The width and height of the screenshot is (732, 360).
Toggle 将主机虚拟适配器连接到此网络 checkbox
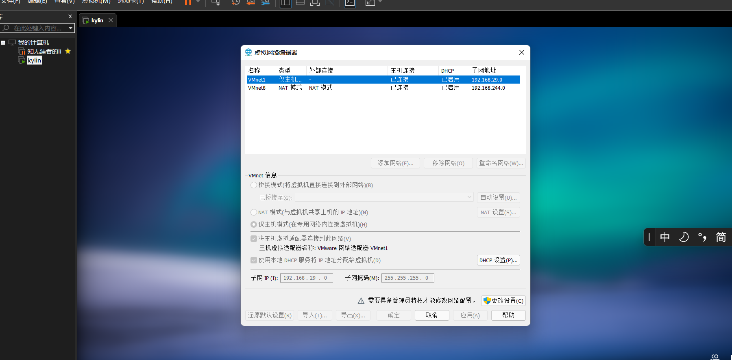click(254, 239)
